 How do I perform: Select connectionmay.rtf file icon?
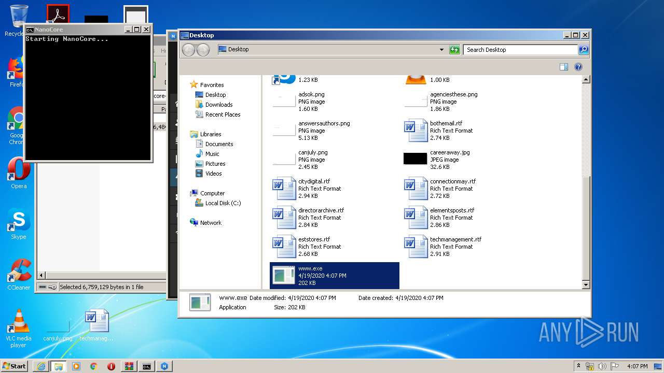click(x=416, y=189)
